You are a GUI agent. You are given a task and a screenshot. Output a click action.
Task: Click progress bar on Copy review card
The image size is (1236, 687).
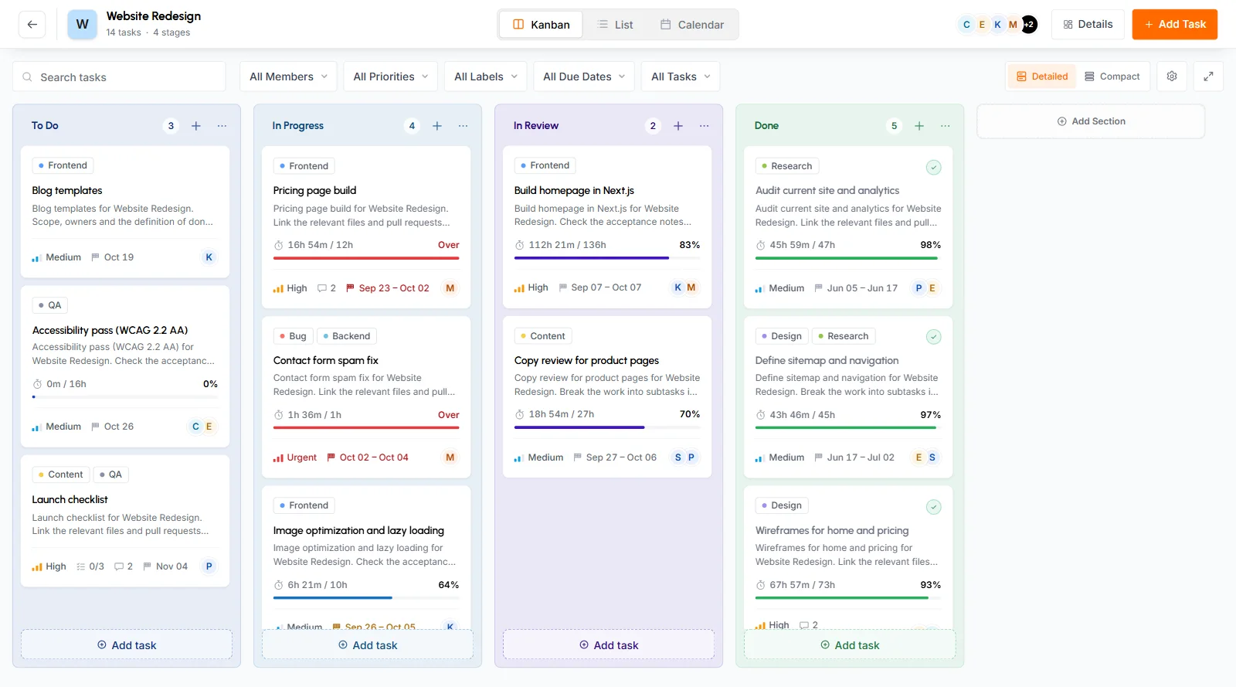607,427
